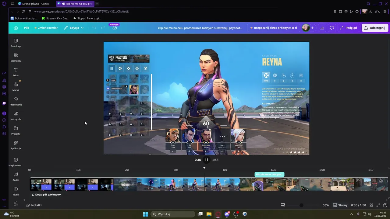
Task: Open grid view of pages
Action: tap(371, 205)
